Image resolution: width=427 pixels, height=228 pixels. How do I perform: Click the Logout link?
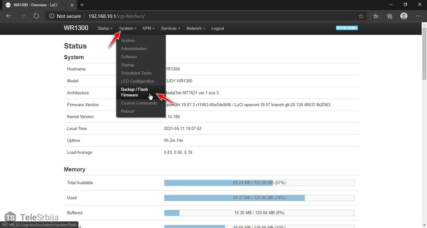[x=218, y=28]
